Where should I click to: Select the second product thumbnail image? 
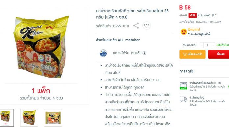tap(29, 118)
